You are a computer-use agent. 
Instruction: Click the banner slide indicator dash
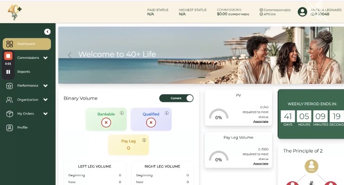coord(202,77)
